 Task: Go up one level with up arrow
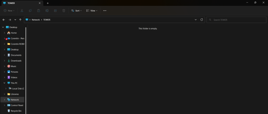coord(20,20)
